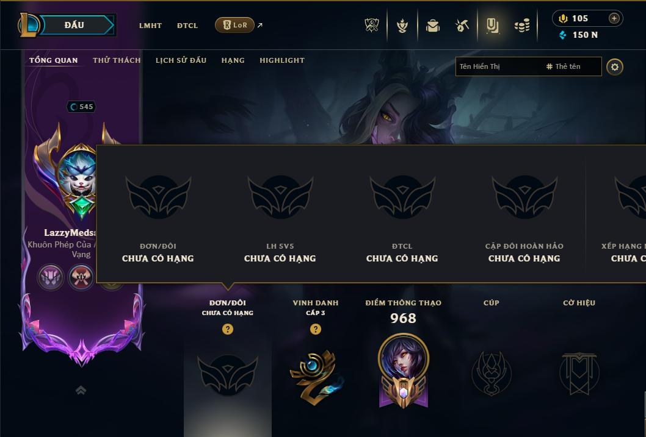646x437 pixels.
Task: Click the ĐẤU play button
Action: (74, 25)
